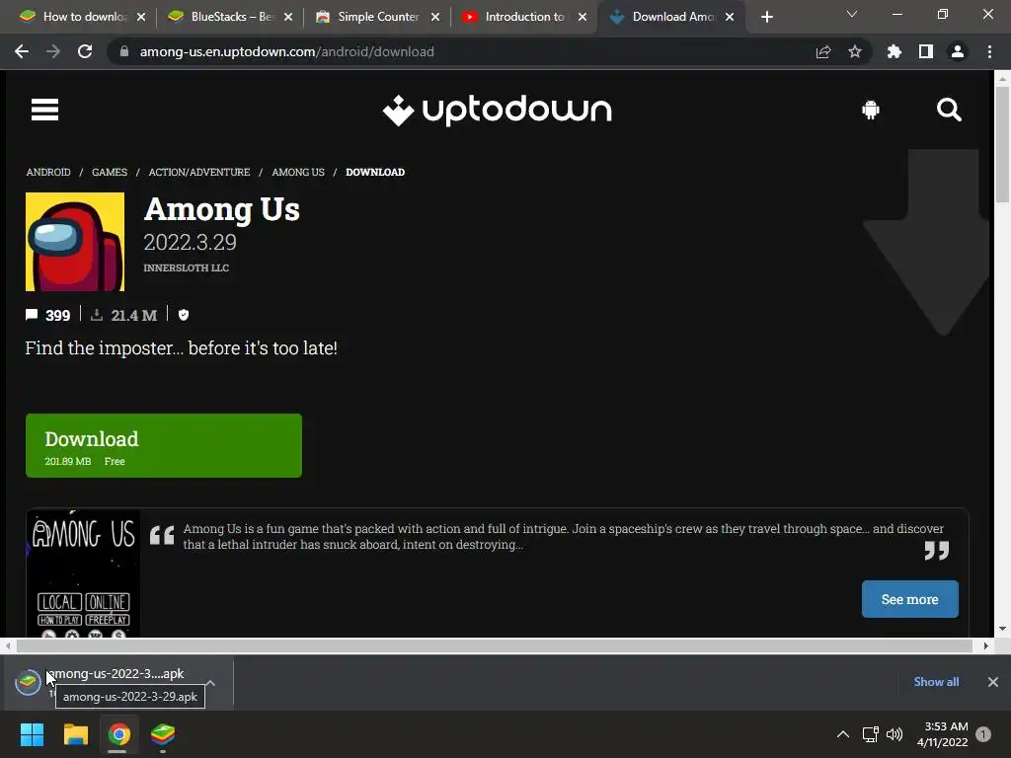The height and width of the screenshot is (758, 1011).
Task: Click the horizontal scrollbar thumb
Action: pyautogui.click(x=494, y=645)
